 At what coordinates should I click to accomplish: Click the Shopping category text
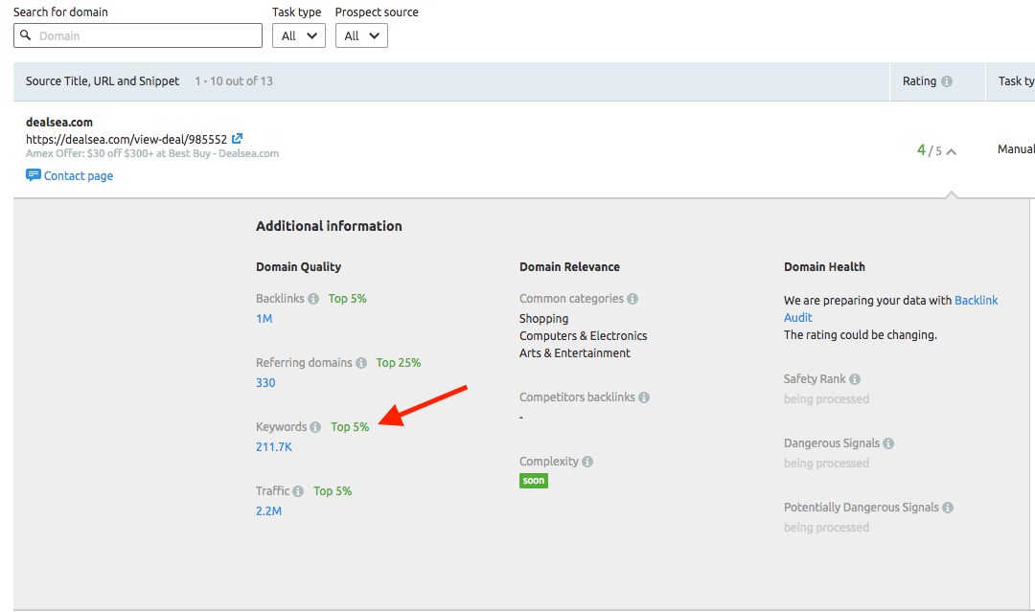[544, 319]
